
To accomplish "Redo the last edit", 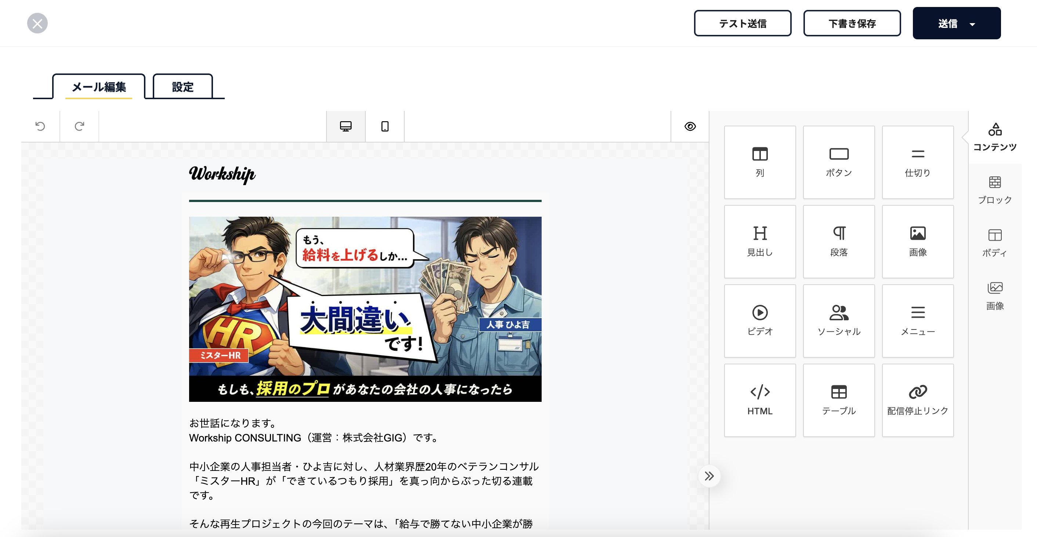I will click(79, 126).
